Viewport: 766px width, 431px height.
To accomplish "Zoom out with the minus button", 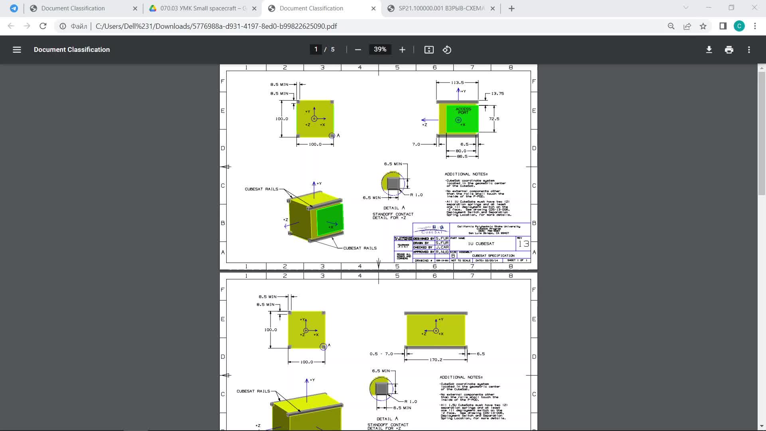I will pos(358,49).
